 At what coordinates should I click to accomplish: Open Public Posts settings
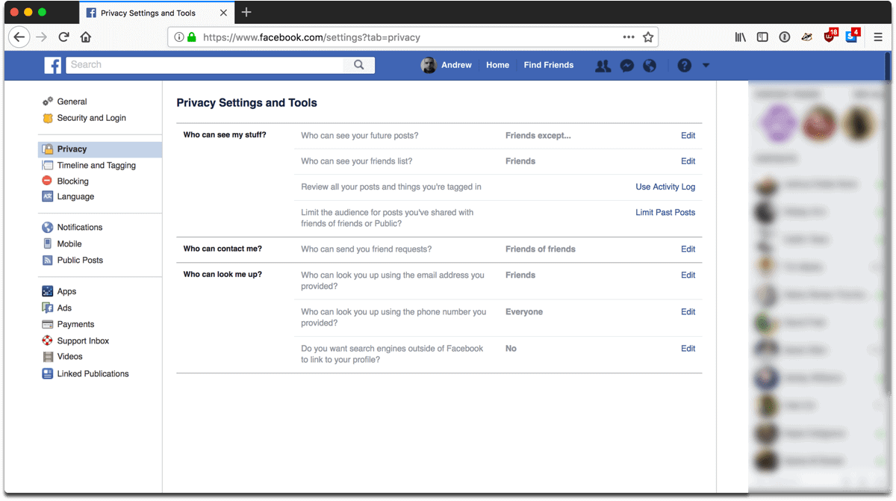(80, 261)
